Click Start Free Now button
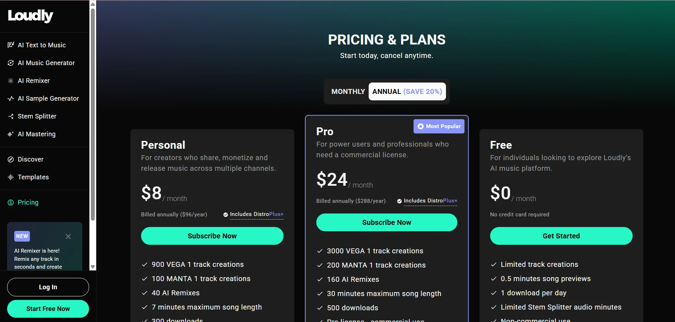Image resolution: width=675 pixels, height=322 pixels. click(48, 309)
